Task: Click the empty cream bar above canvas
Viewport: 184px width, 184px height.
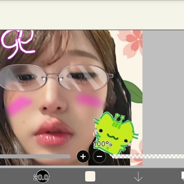Action: 92,15
